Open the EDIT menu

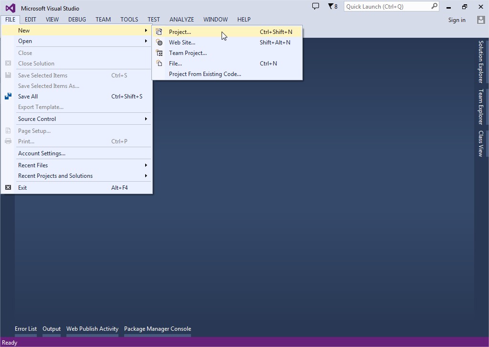(x=30, y=19)
